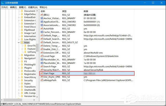
Task: Collapse the Main tree node
Action: pyautogui.click(x=19, y=42)
